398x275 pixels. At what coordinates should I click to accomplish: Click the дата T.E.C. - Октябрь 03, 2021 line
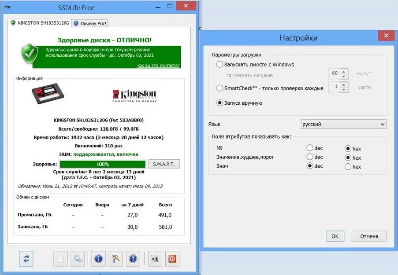[99, 177]
